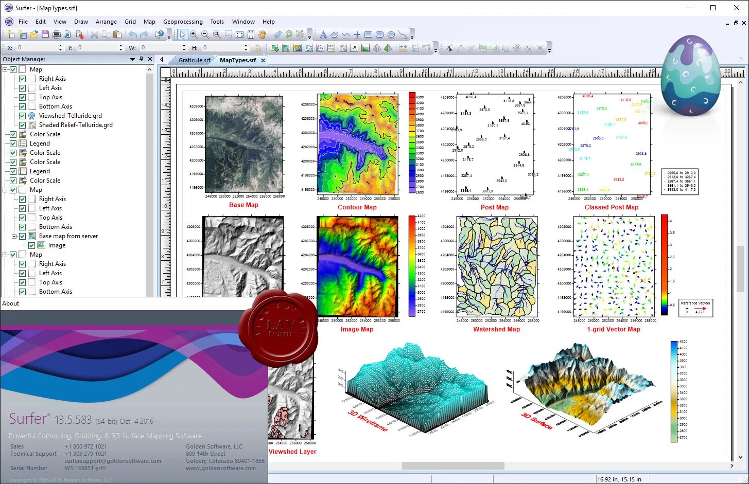
Task: Click the tab scroll right arrow
Action: [741, 60]
